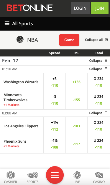
Task: Select Over 224 total for Clippers game
Action: 98,126
